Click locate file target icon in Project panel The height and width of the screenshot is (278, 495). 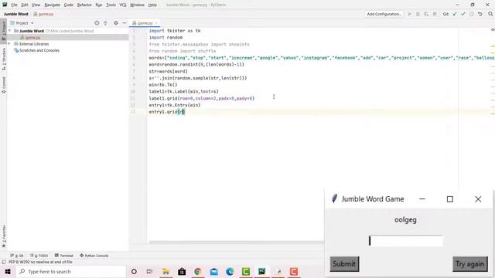click(x=97, y=23)
